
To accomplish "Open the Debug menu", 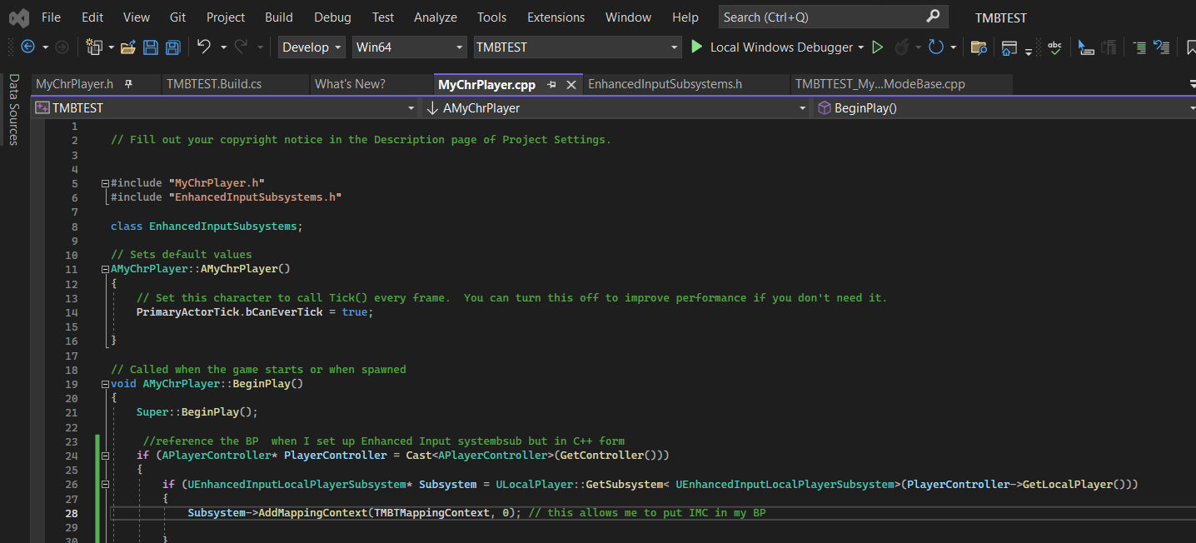I will point(332,17).
